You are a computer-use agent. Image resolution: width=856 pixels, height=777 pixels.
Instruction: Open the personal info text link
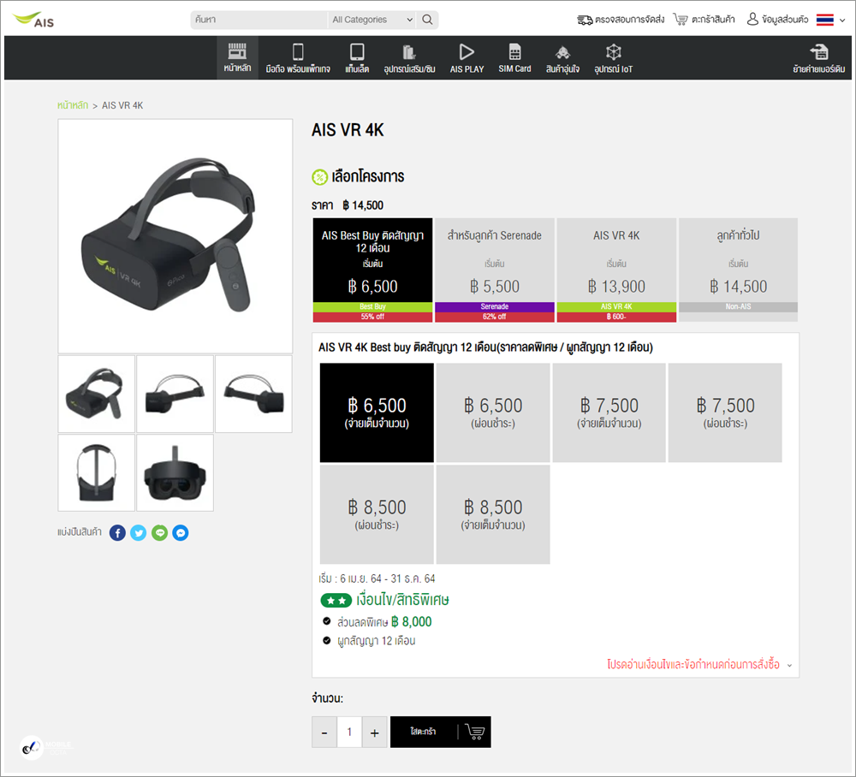(x=785, y=20)
